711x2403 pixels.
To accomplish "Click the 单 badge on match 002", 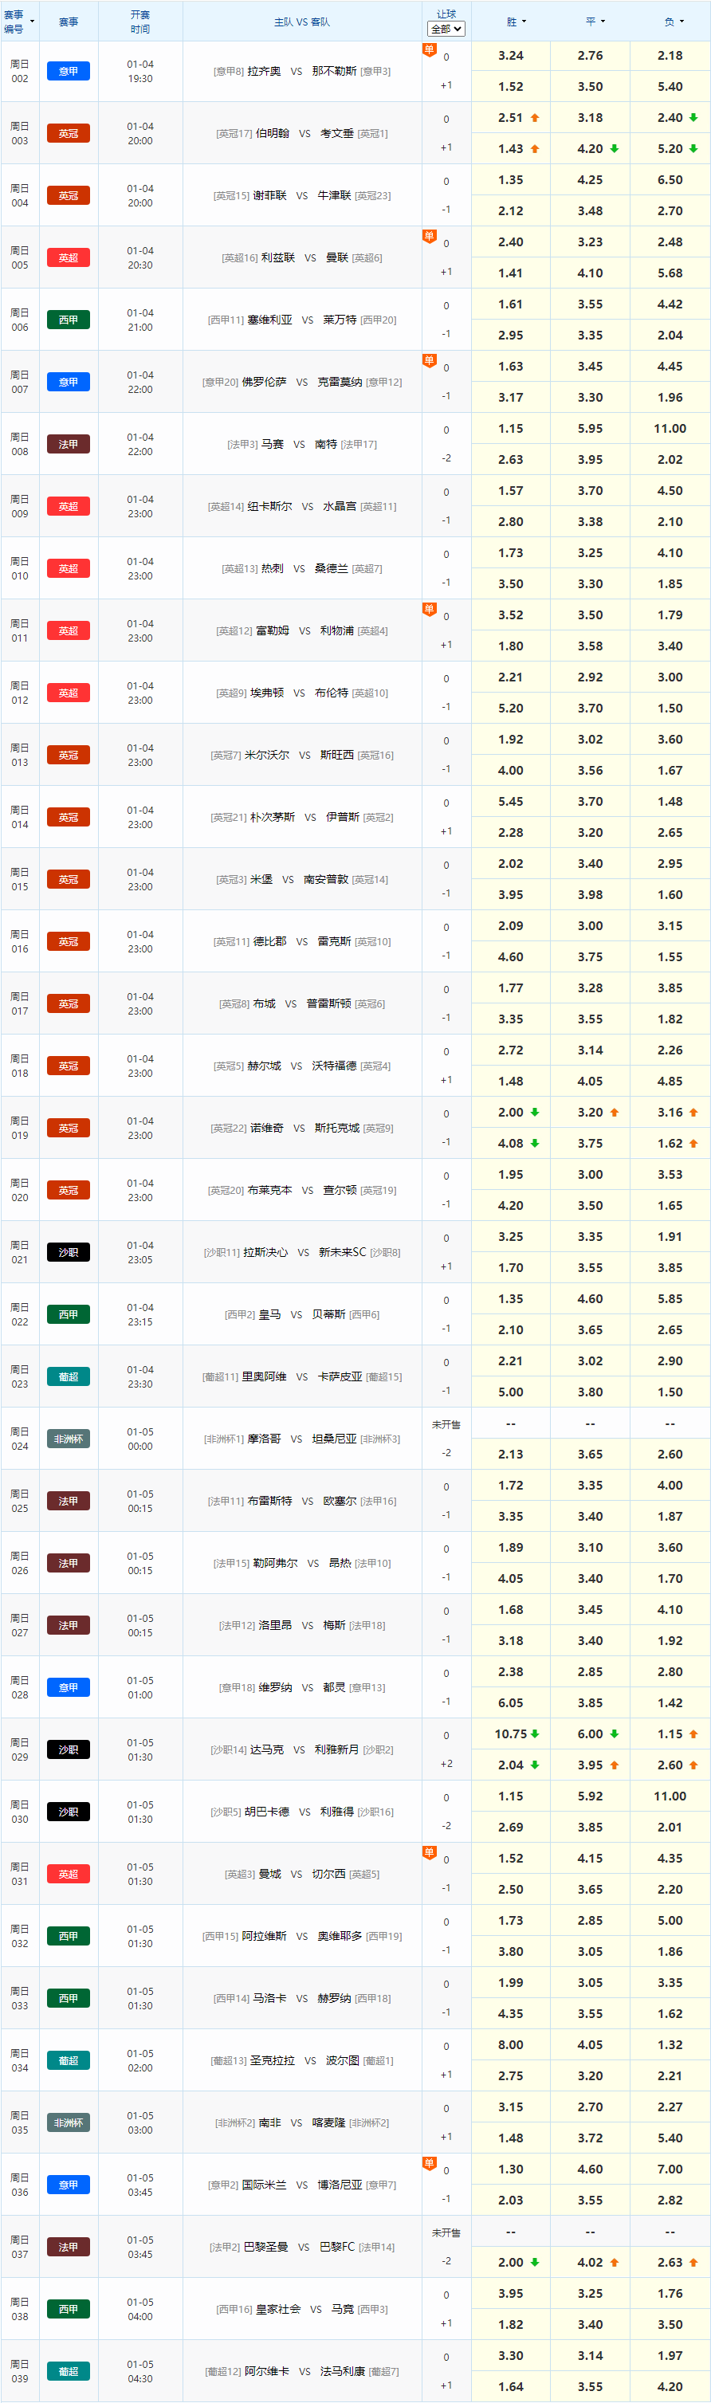I will [429, 49].
